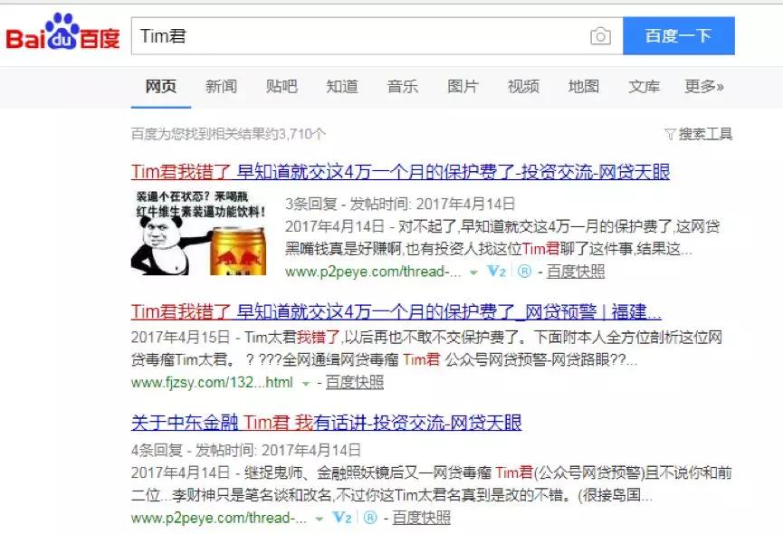
Task: Focus the search box containing Tim君
Action: pyautogui.click(x=359, y=36)
